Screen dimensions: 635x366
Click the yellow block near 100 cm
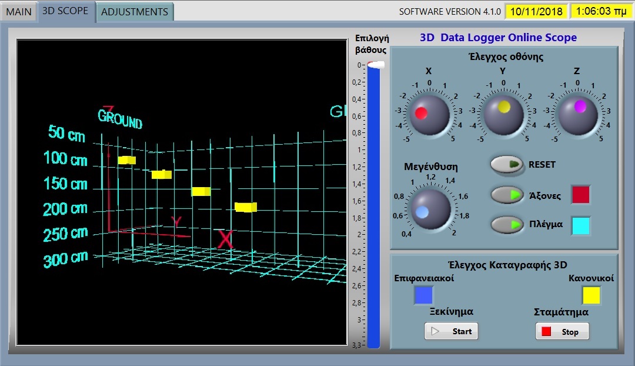pyautogui.click(x=126, y=160)
